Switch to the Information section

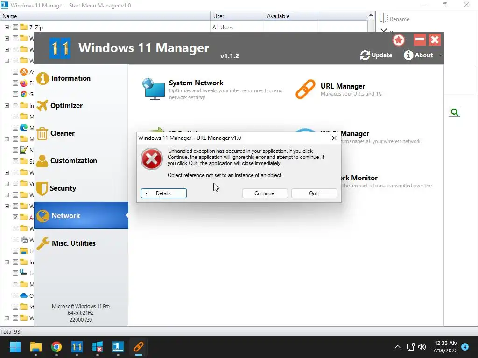point(81,78)
